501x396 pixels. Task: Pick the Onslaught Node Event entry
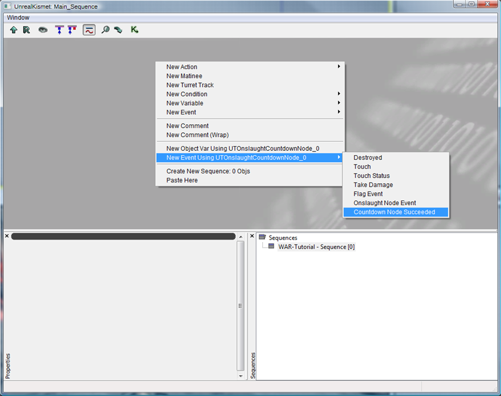[x=396, y=203]
